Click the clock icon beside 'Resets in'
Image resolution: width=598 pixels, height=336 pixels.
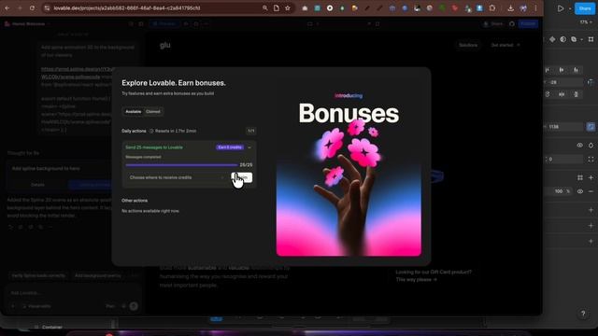point(151,131)
